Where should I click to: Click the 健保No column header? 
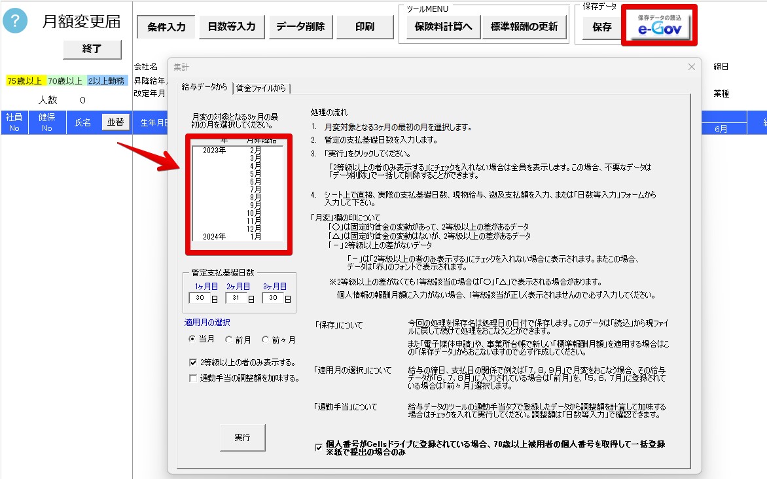tap(47, 122)
